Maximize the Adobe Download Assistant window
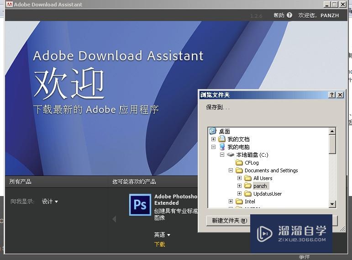The height and width of the screenshot is (260, 352). pos(335,4)
